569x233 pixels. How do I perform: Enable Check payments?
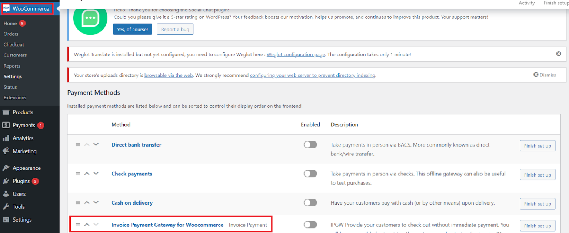point(310,173)
